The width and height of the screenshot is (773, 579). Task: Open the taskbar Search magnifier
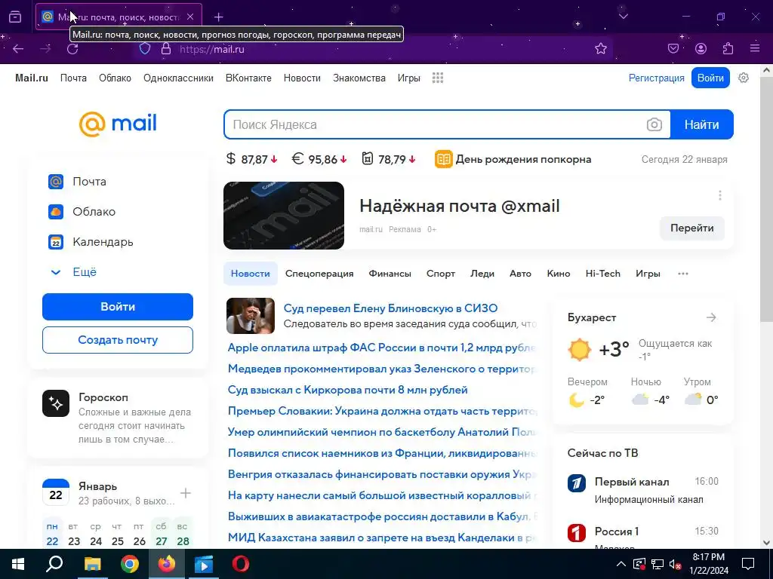(x=54, y=564)
